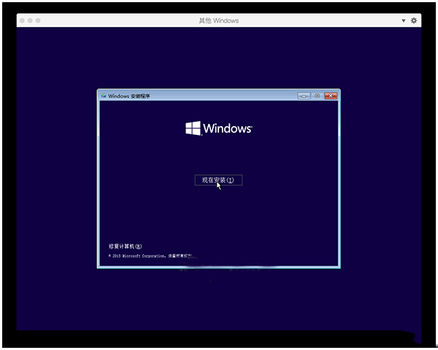Open the 修复计算机(R) repair computer link

(125, 246)
